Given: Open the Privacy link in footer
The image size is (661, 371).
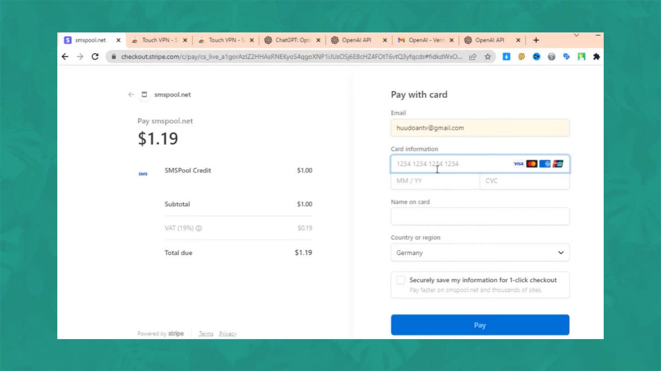Looking at the screenshot, I should 227,334.
